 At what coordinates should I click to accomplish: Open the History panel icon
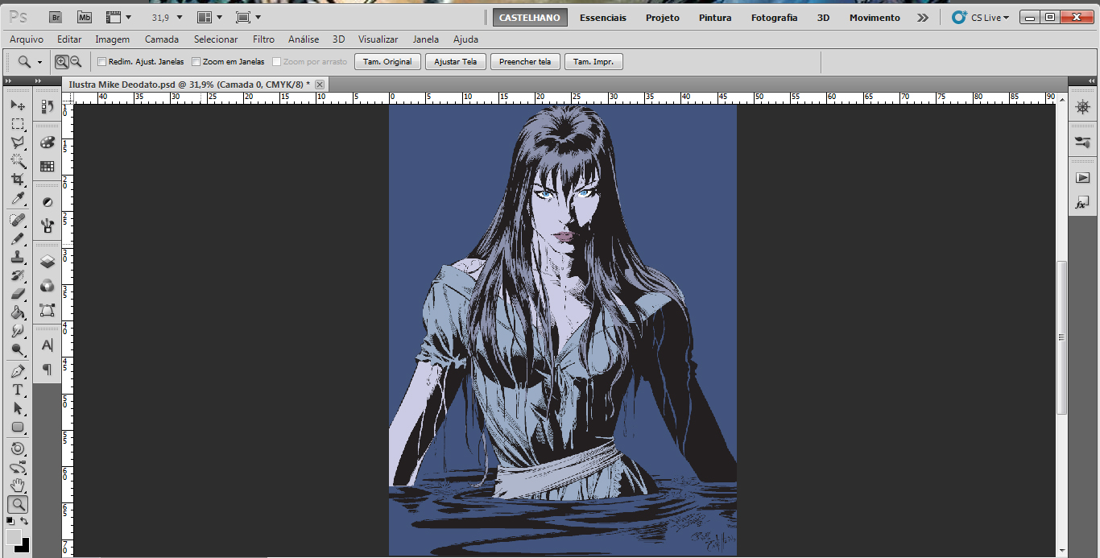(47, 106)
